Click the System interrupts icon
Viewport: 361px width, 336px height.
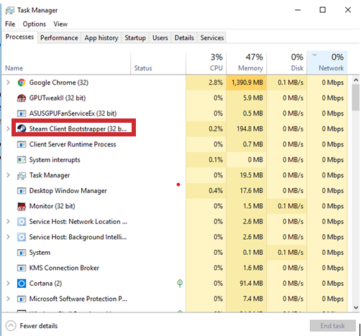22,160
